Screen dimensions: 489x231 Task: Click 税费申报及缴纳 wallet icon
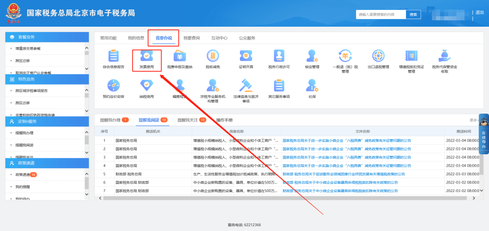[180, 57]
